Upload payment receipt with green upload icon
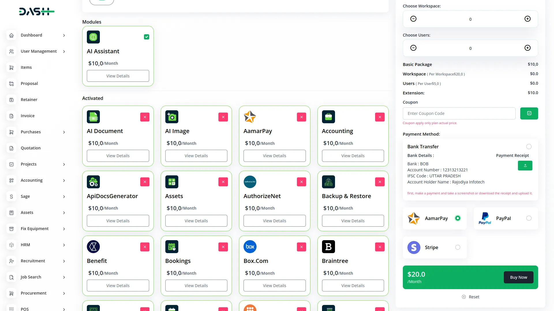 [x=525, y=166]
